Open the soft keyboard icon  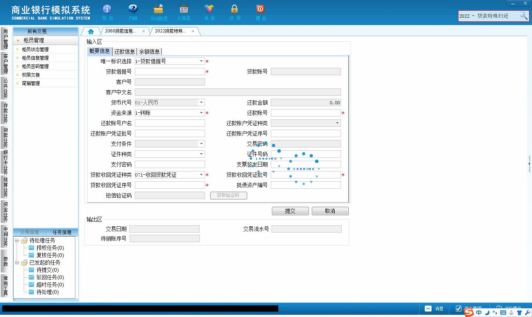tap(503, 313)
